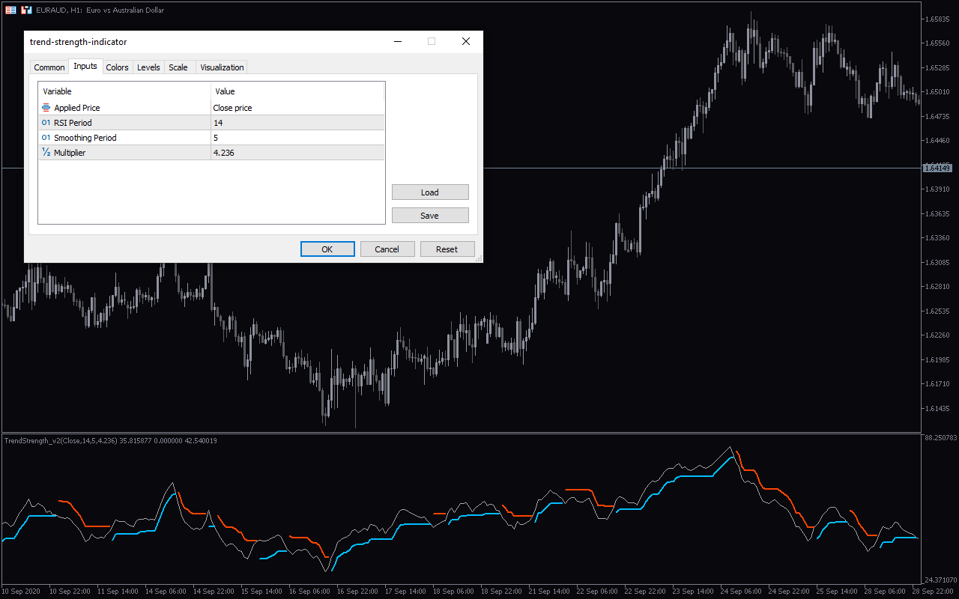Click the chart's second title-bar icon
This screenshot has width=959, height=599.
pyautogui.click(x=26, y=10)
